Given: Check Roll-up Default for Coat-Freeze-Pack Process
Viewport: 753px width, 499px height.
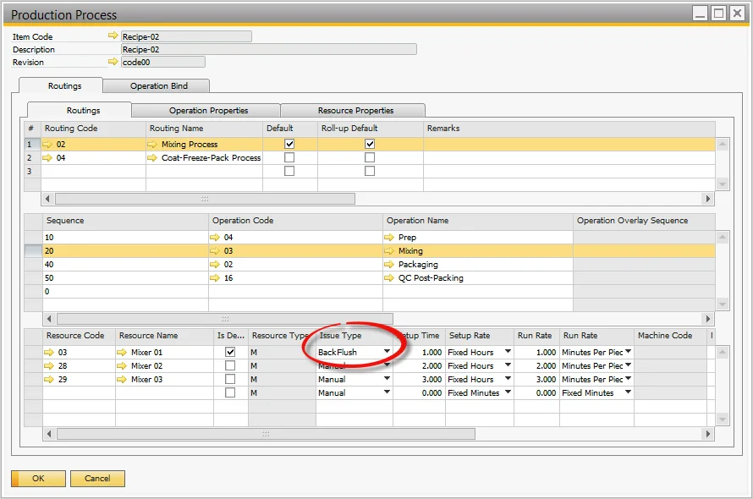Looking at the screenshot, I should [370, 157].
